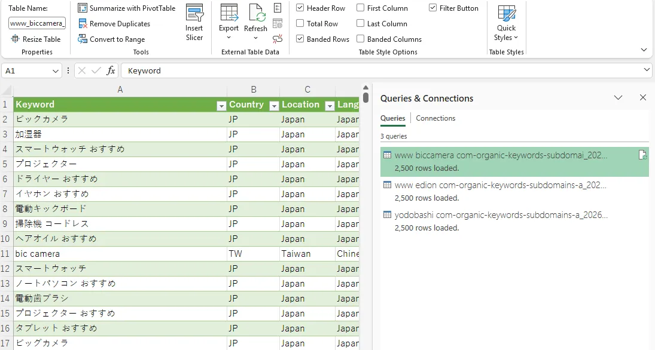Click Summarize with PivotTable icon
The height and width of the screenshot is (350, 655).
(83, 8)
